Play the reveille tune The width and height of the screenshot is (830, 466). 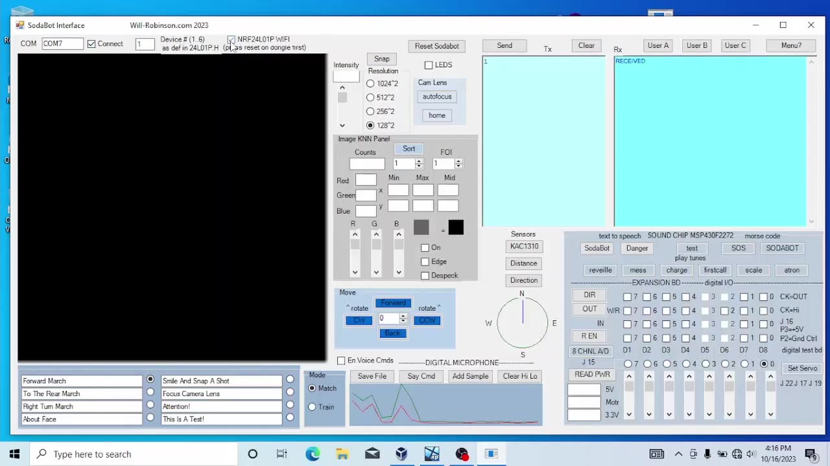pyautogui.click(x=600, y=270)
